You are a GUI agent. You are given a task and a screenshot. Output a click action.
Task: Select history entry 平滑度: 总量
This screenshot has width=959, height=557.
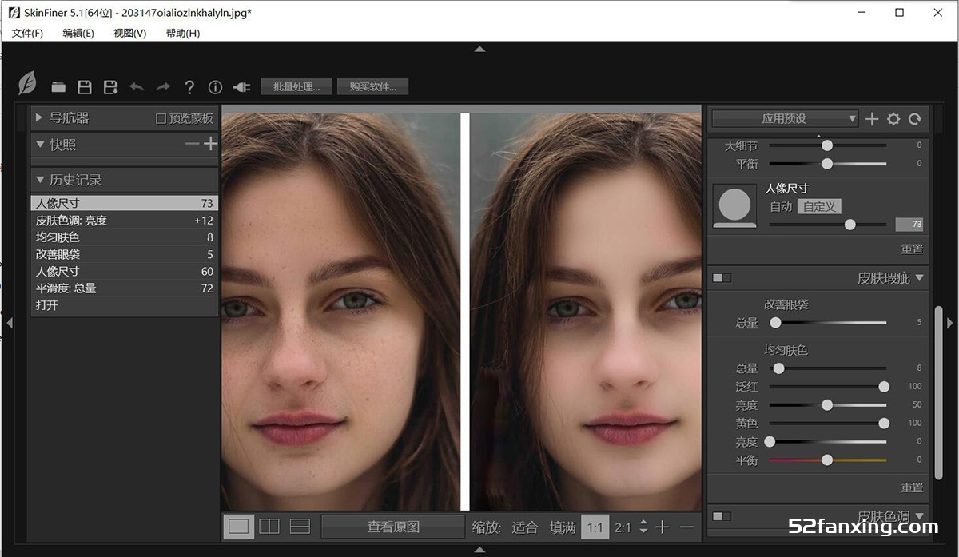coord(125,288)
